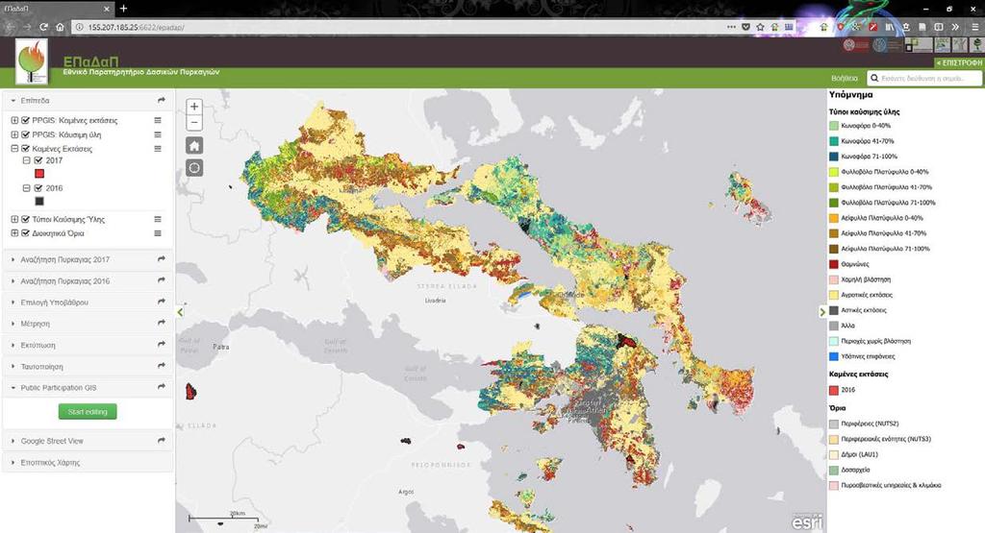Viewport: 985px width, 533px height.
Task: Collapse the 2017 sublayer legend
Action: pyautogui.click(x=26, y=160)
